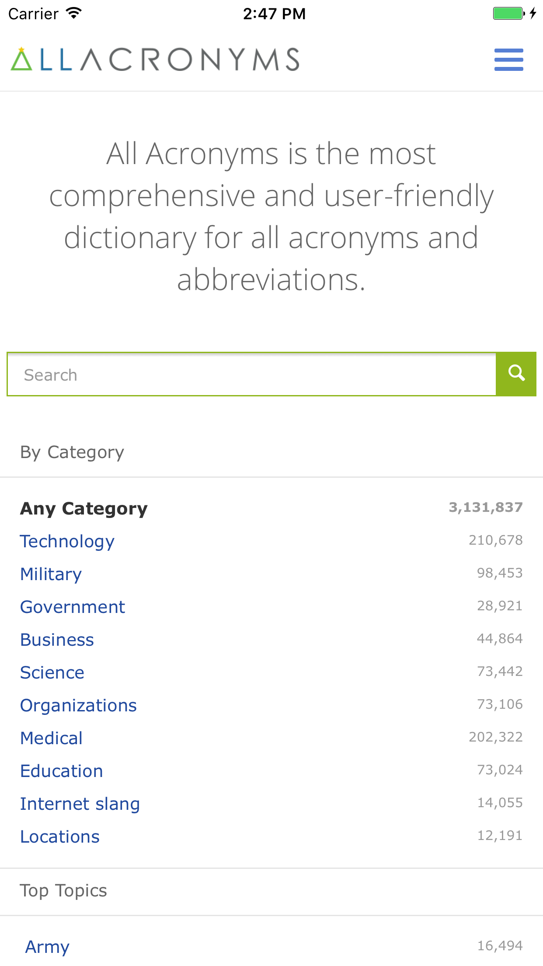The height and width of the screenshot is (966, 543).
Task: Tap the By Category heading
Action: tap(72, 452)
